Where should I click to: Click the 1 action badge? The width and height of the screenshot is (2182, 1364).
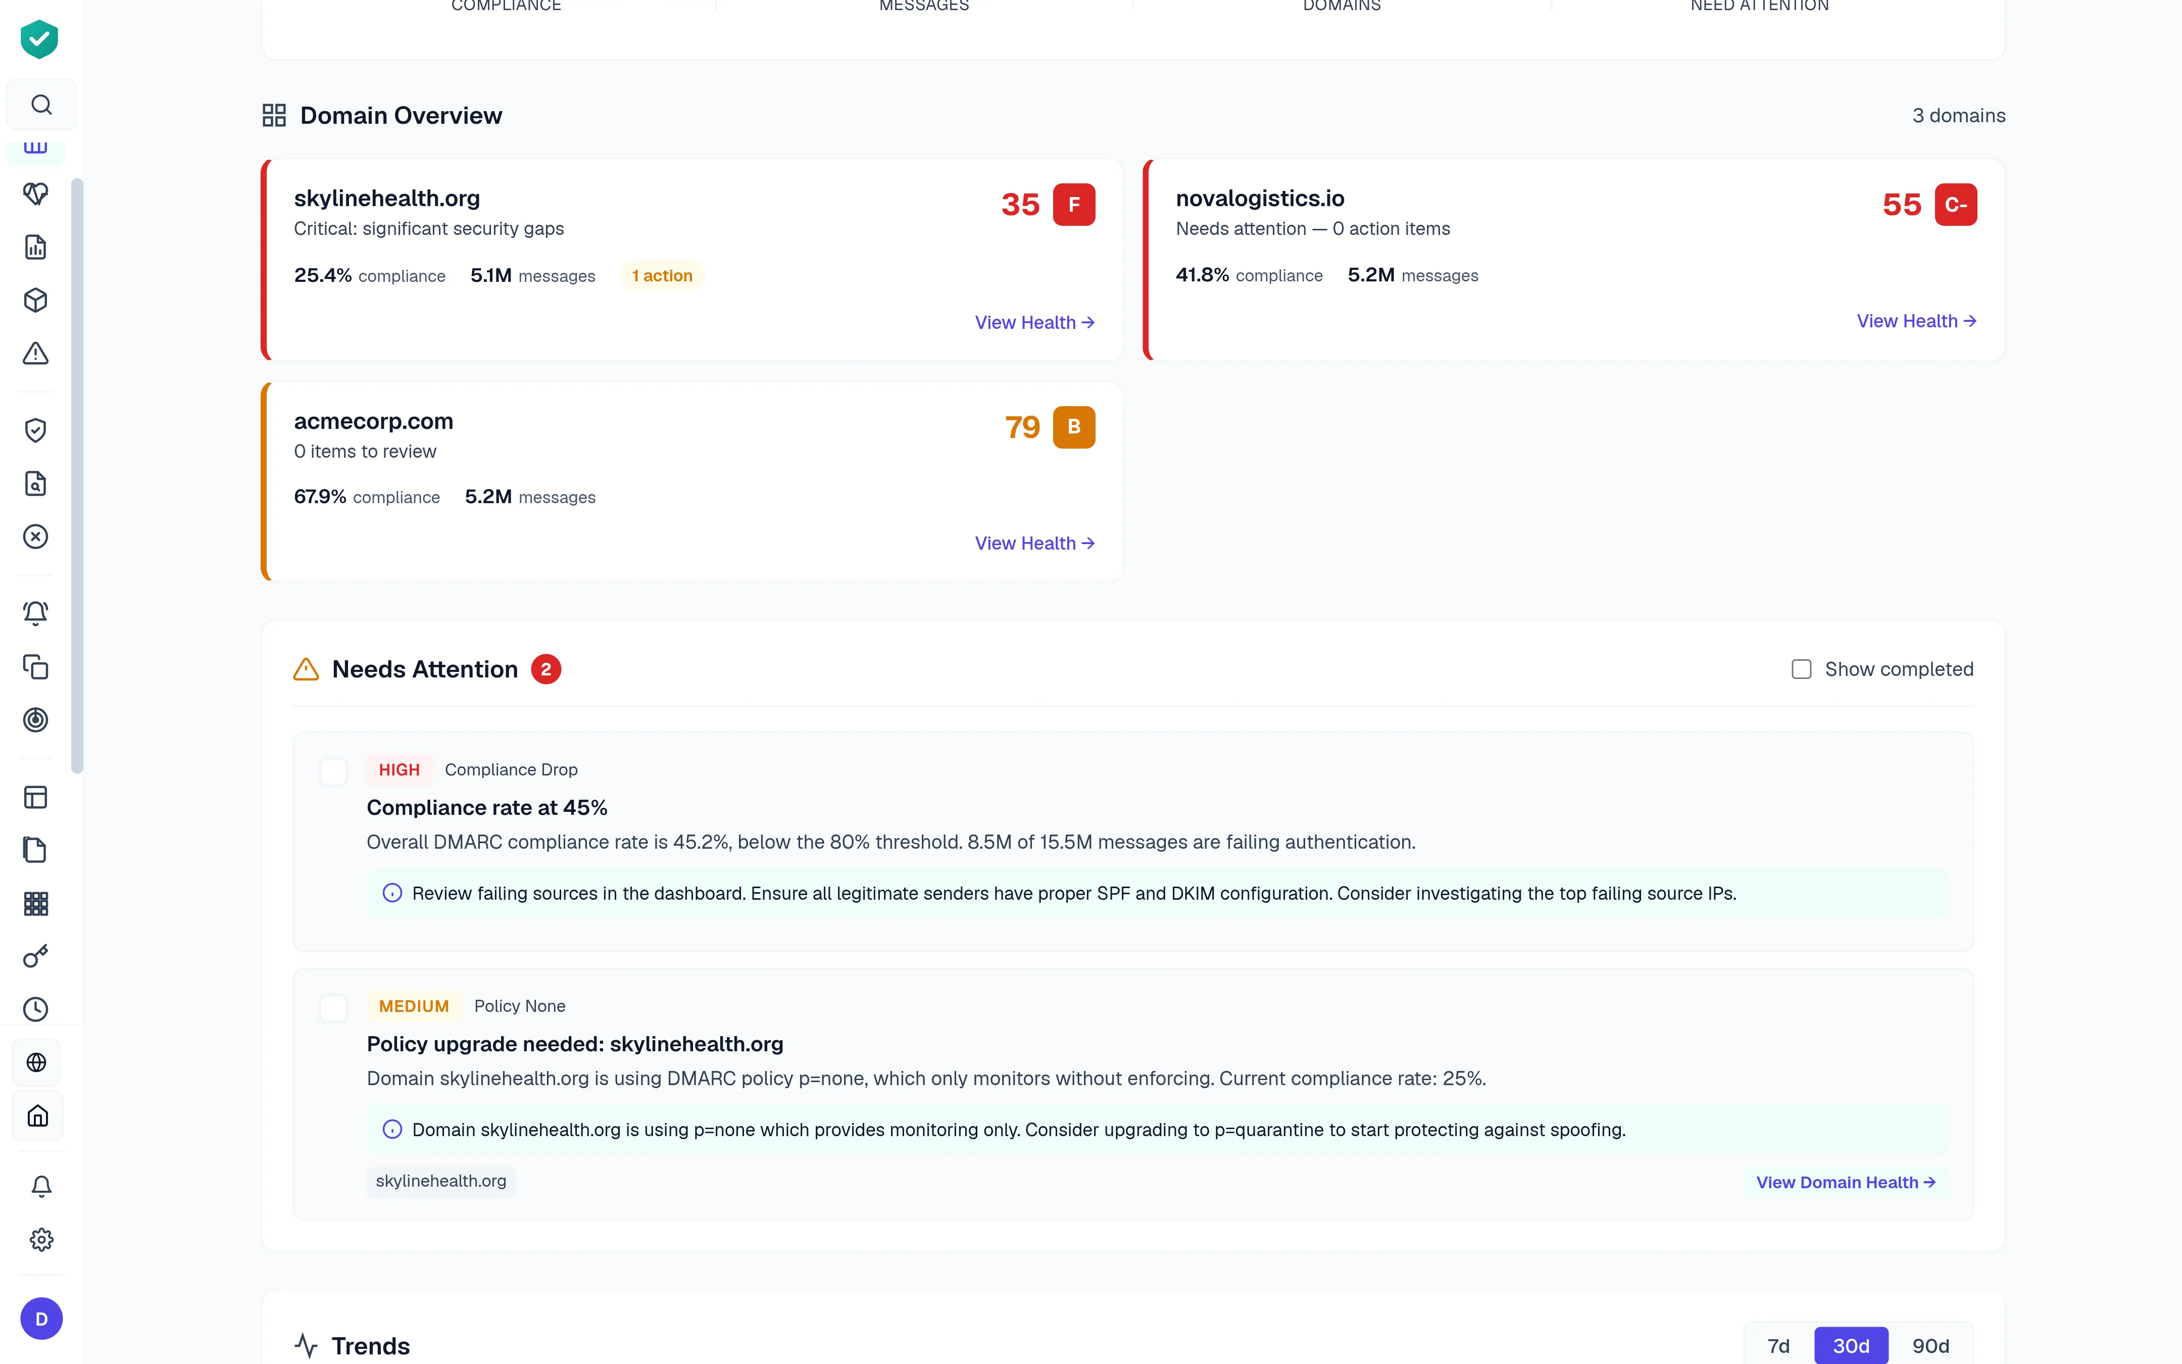coord(662,276)
